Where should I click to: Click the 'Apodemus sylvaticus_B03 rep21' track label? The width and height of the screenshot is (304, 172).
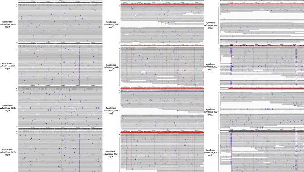coord(211,112)
